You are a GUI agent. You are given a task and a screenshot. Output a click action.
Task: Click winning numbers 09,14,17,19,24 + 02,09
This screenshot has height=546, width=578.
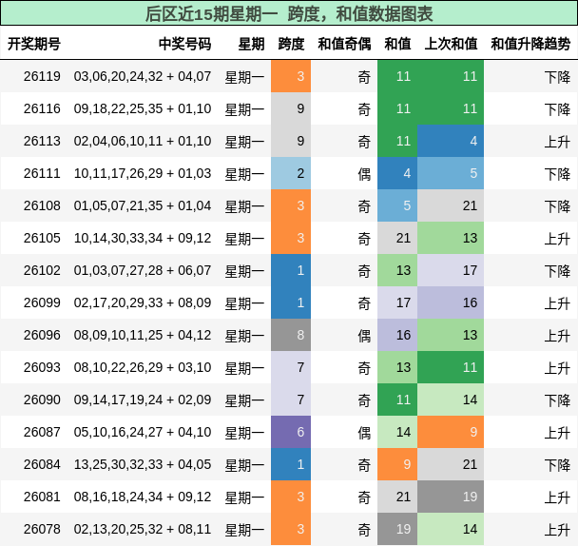[143, 400]
